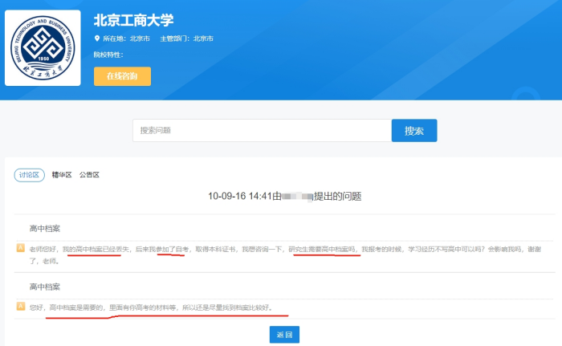The height and width of the screenshot is (346, 562).
Task: Focus the 搜索问题 search input field
Action: pyautogui.click(x=262, y=131)
